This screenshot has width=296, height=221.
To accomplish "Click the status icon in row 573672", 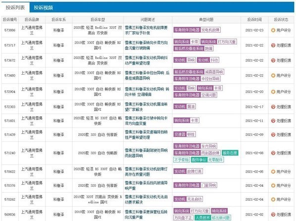I will (273, 60).
